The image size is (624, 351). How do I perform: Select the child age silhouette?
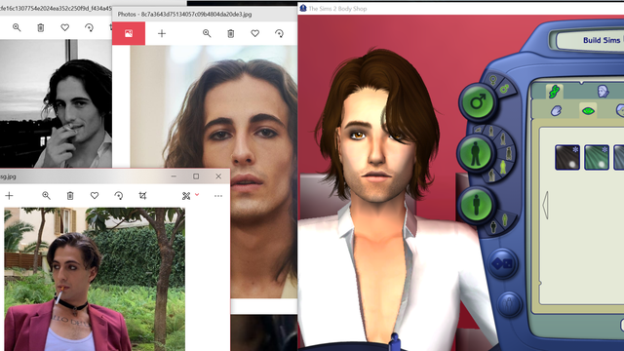click(x=491, y=132)
